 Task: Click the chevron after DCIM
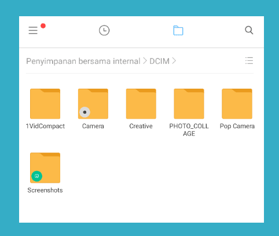click(x=174, y=61)
